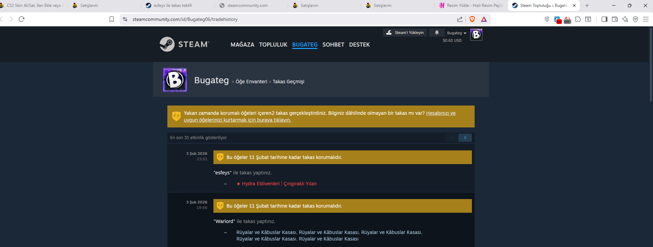This screenshot has width=653, height=247.
Task: Open the MAĞAZA menu
Action: point(242,45)
